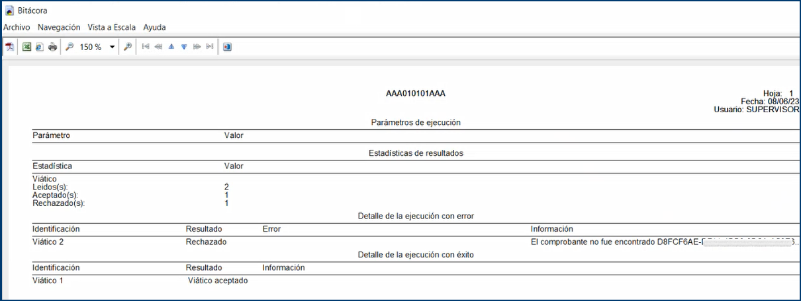Click the 'Parámetros de ejecución' heading
801x301 pixels.
416,122
